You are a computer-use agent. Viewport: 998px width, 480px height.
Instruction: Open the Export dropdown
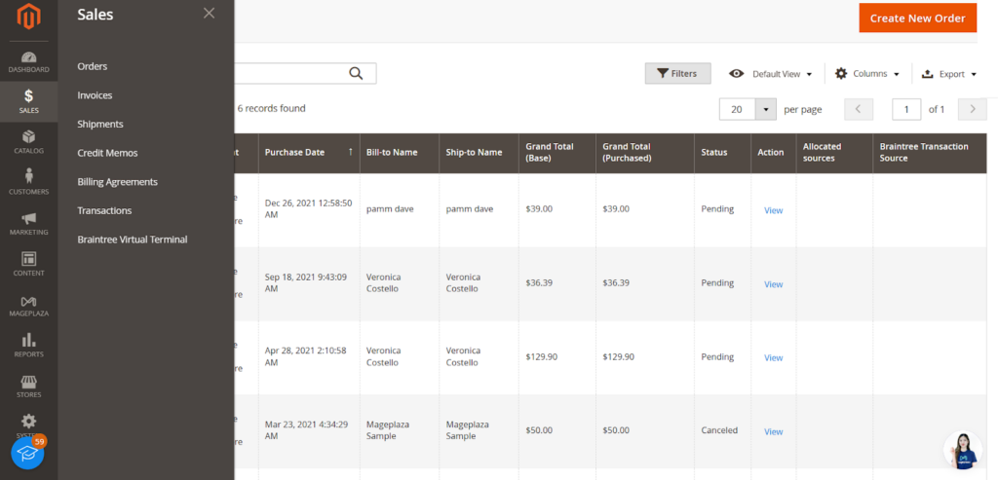click(x=949, y=74)
